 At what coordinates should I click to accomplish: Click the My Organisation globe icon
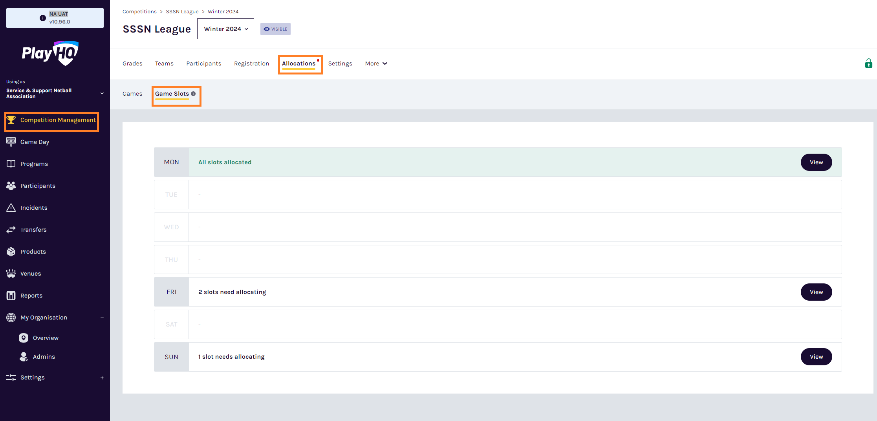[x=11, y=318]
